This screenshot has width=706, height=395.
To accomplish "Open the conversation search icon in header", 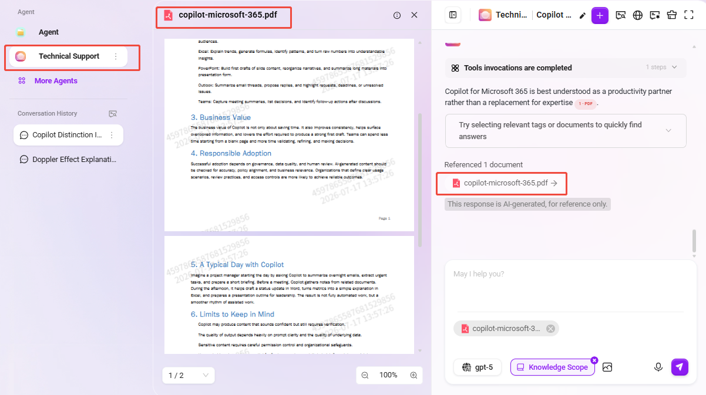I will (620, 15).
